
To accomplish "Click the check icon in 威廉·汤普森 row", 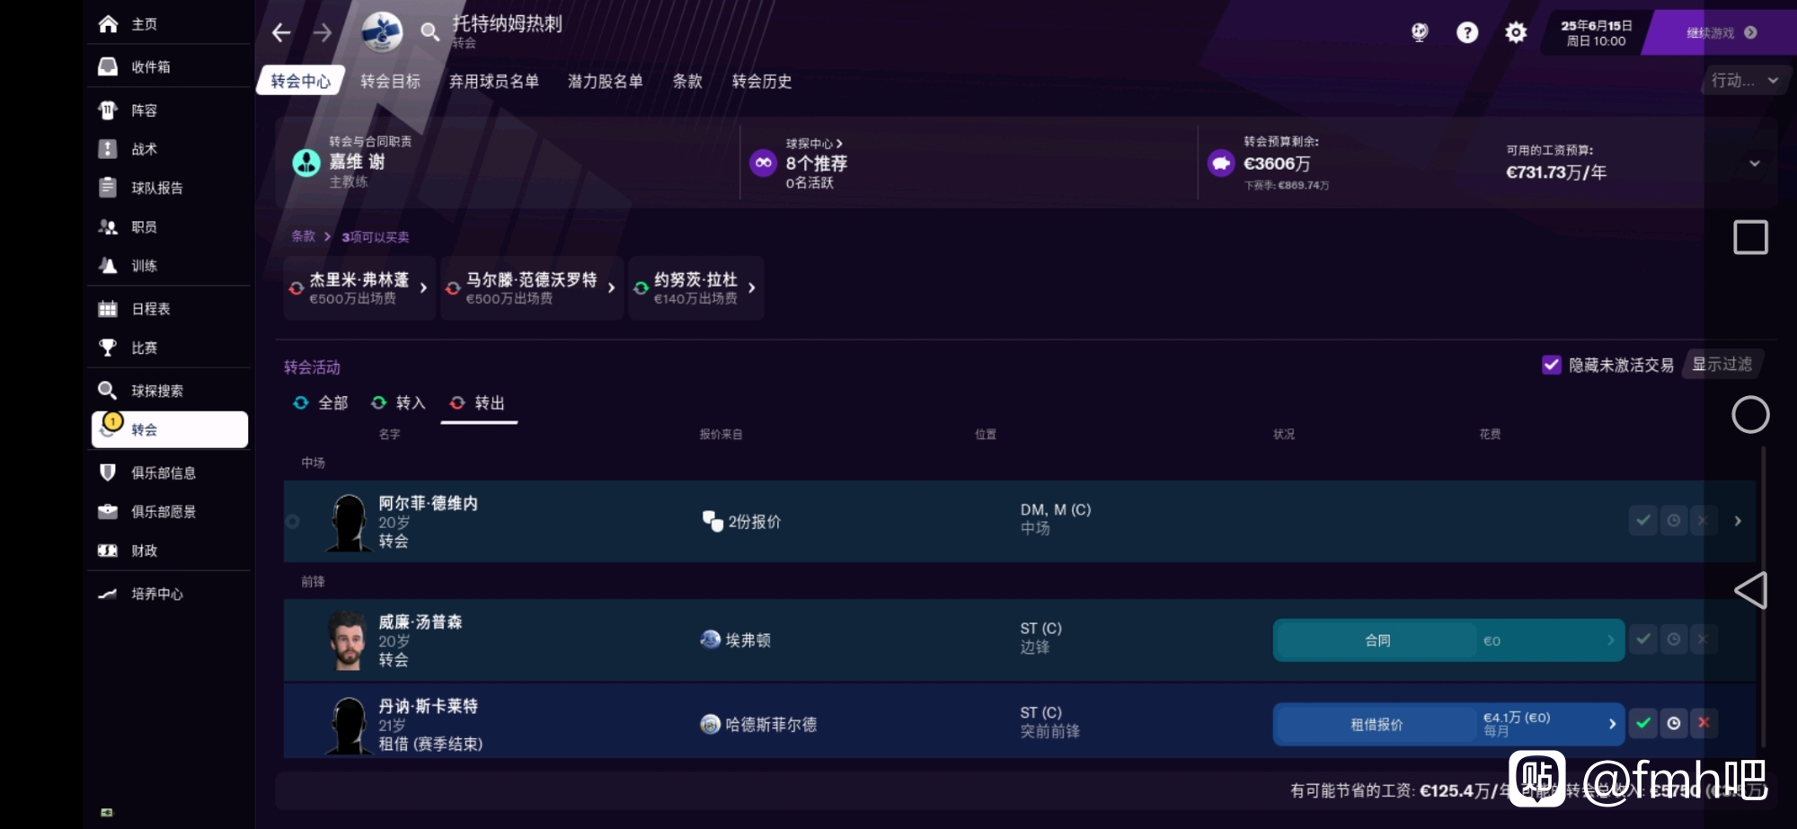I will coord(1643,639).
